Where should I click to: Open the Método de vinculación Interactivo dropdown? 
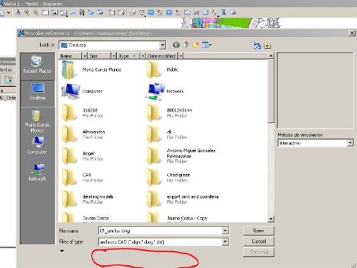coord(350,143)
